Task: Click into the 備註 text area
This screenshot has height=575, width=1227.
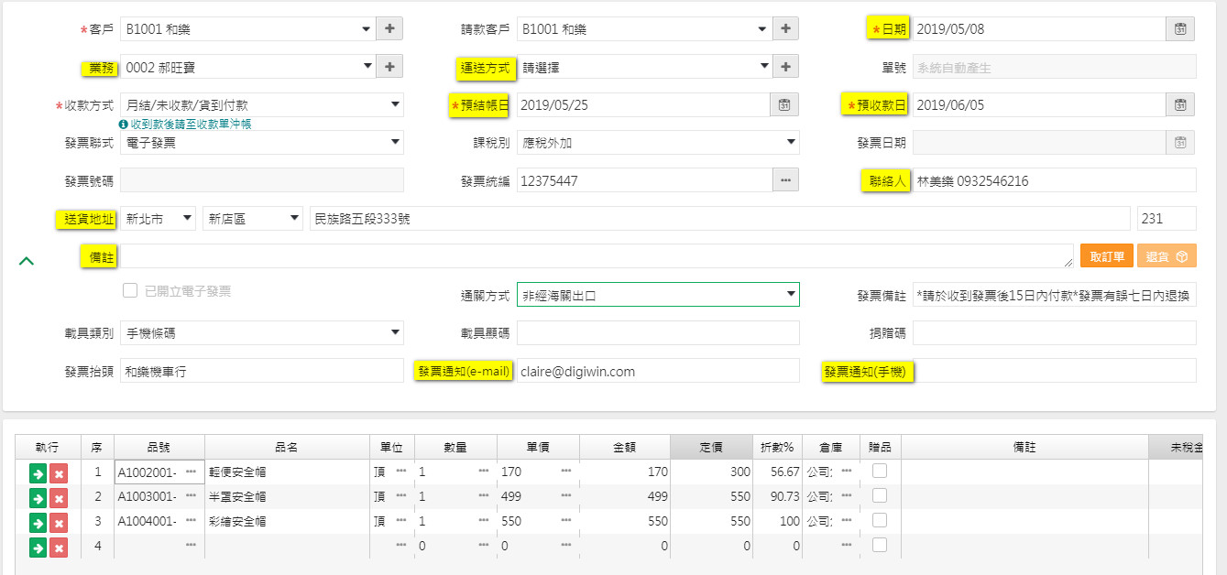Action: coord(597,256)
